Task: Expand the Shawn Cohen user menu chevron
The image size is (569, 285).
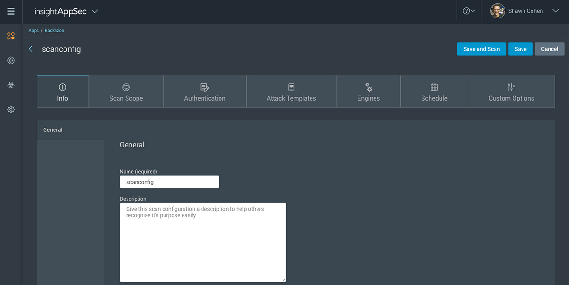Action: pyautogui.click(x=556, y=11)
